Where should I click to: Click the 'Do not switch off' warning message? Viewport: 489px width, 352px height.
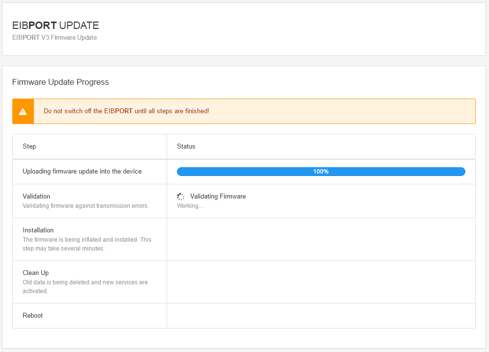(x=126, y=111)
